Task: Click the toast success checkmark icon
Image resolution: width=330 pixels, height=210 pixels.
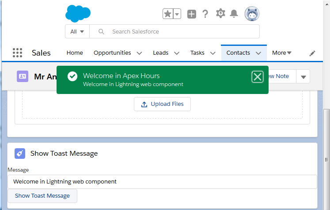Action: [72, 76]
